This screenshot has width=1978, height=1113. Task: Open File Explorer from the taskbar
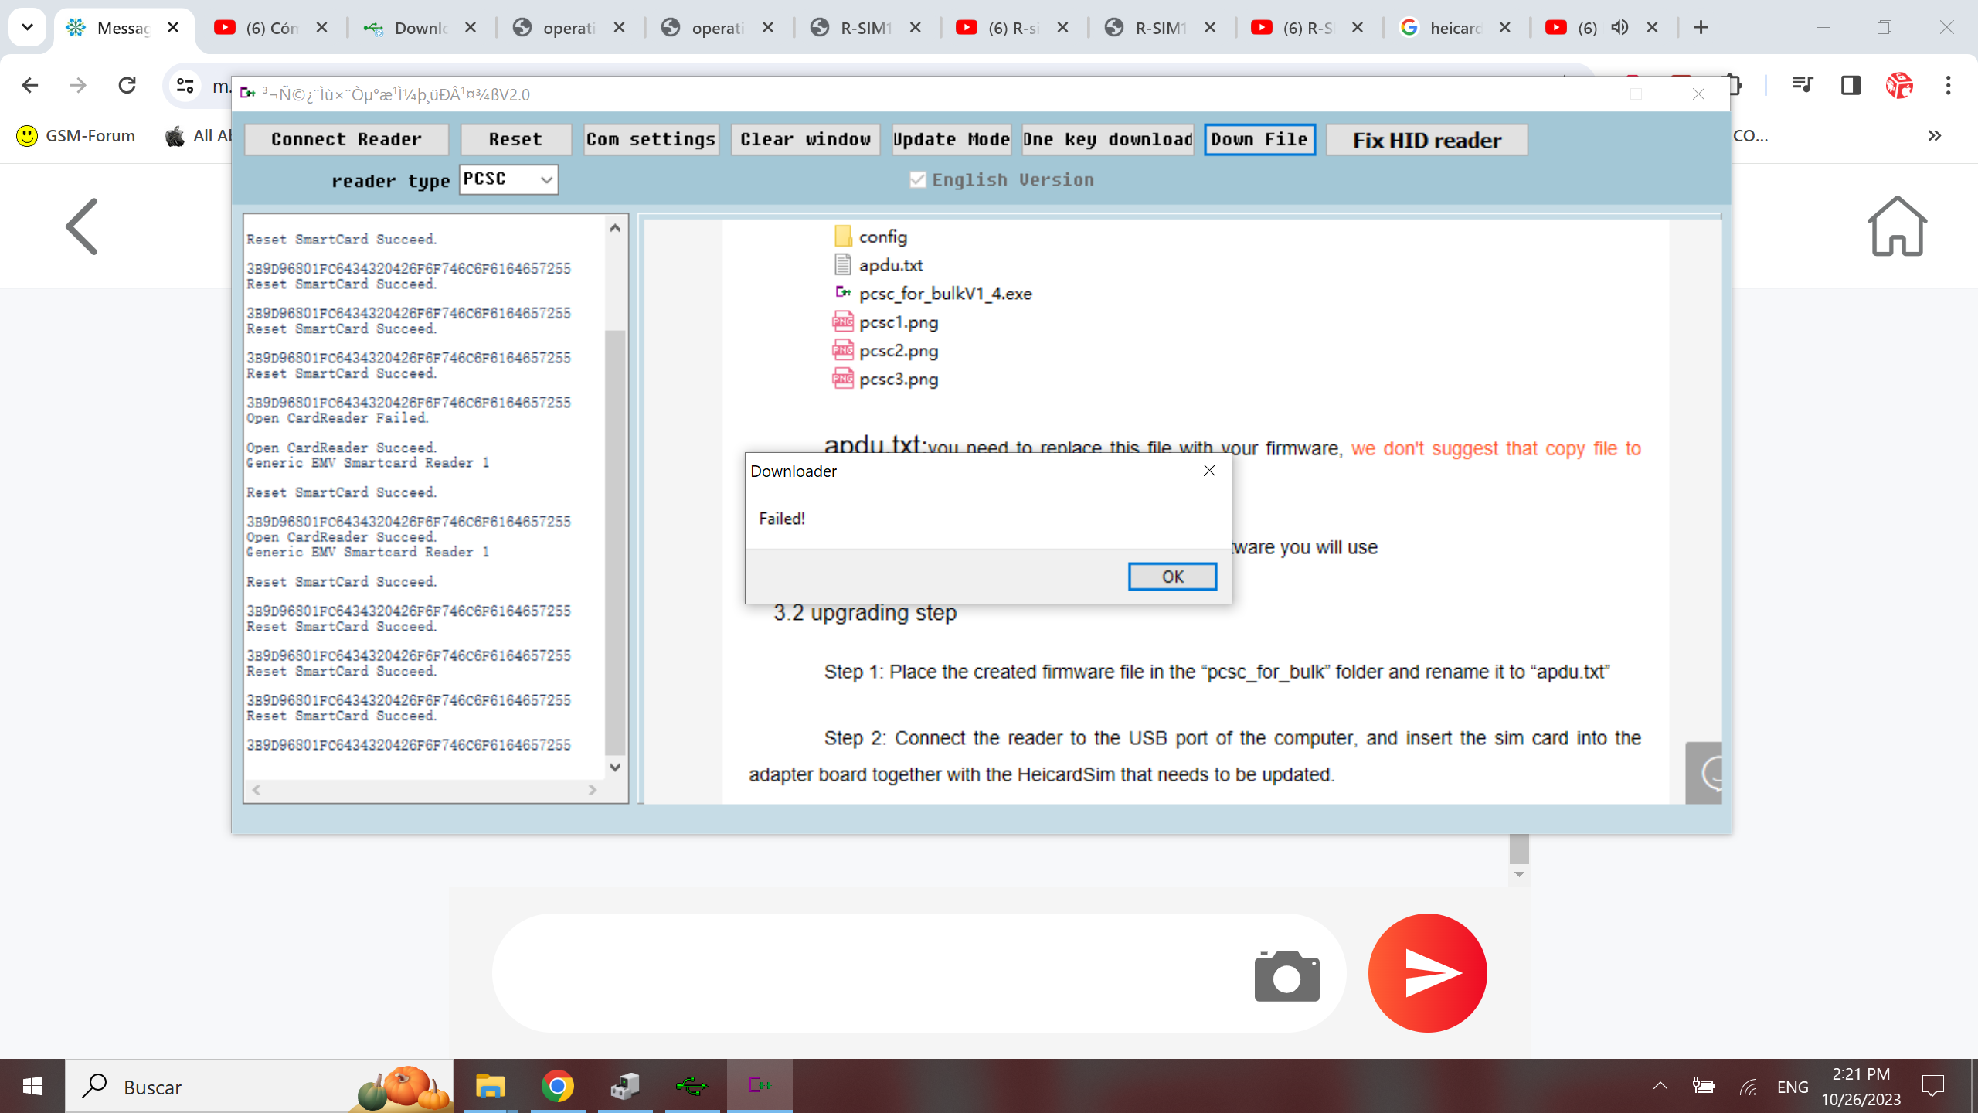coord(490,1086)
